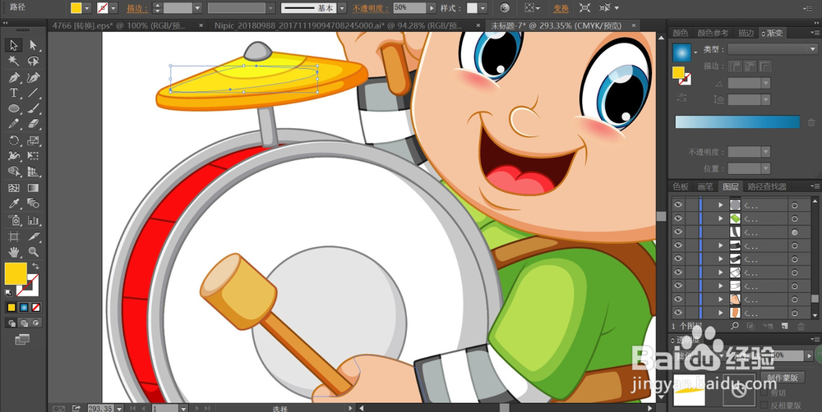Expand the orange thumbnail layer group
The image size is (822, 412).
721,313
